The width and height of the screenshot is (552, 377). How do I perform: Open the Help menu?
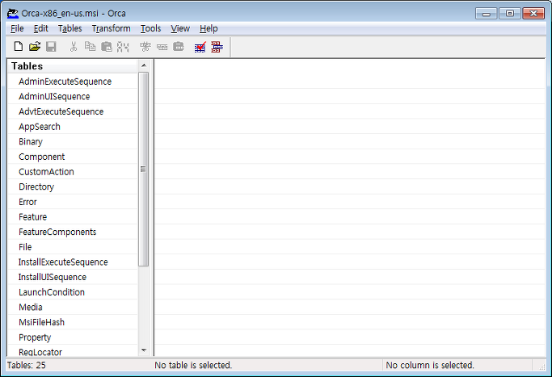click(209, 28)
